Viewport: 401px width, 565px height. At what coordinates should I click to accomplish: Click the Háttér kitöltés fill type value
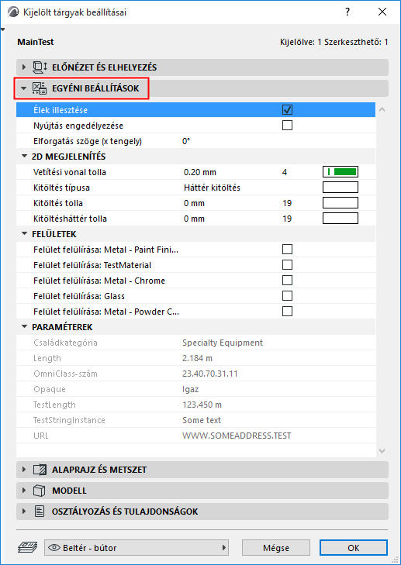[x=212, y=188]
